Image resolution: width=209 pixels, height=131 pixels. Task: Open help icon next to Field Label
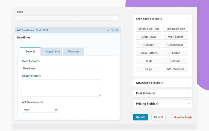pos(39,61)
